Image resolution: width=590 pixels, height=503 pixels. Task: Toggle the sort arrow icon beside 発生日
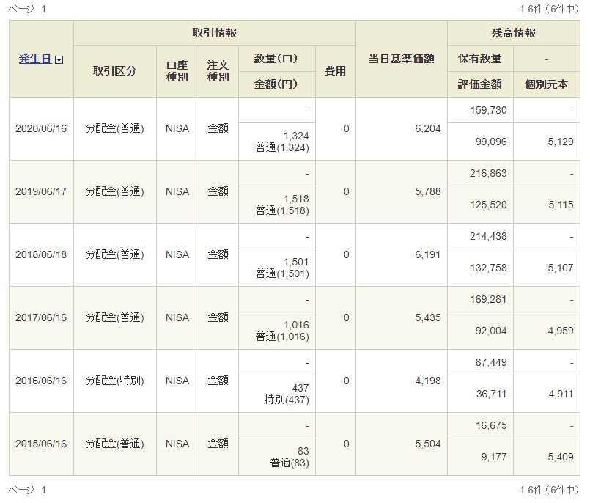(59, 59)
